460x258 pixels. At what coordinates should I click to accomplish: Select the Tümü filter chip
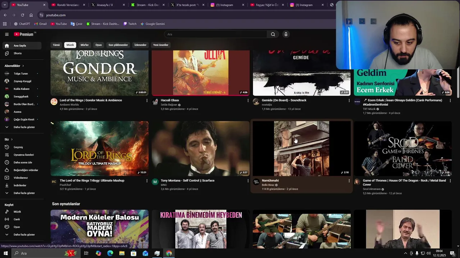56,45
